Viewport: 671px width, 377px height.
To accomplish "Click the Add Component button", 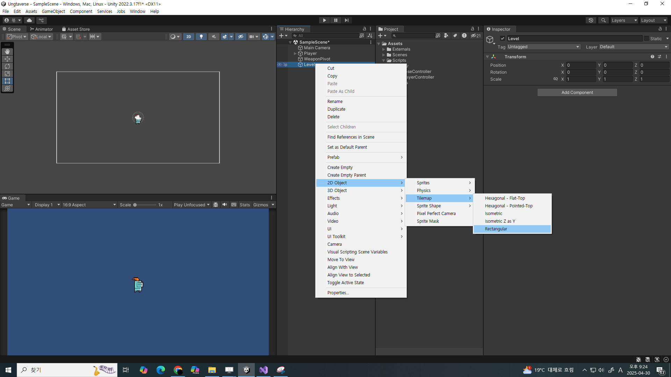I will (x=577, y=93).
